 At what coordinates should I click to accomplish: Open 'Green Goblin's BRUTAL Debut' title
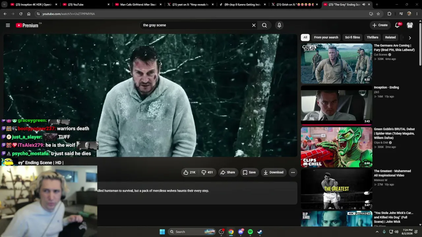pyautogui.click(x=394, y=133)
